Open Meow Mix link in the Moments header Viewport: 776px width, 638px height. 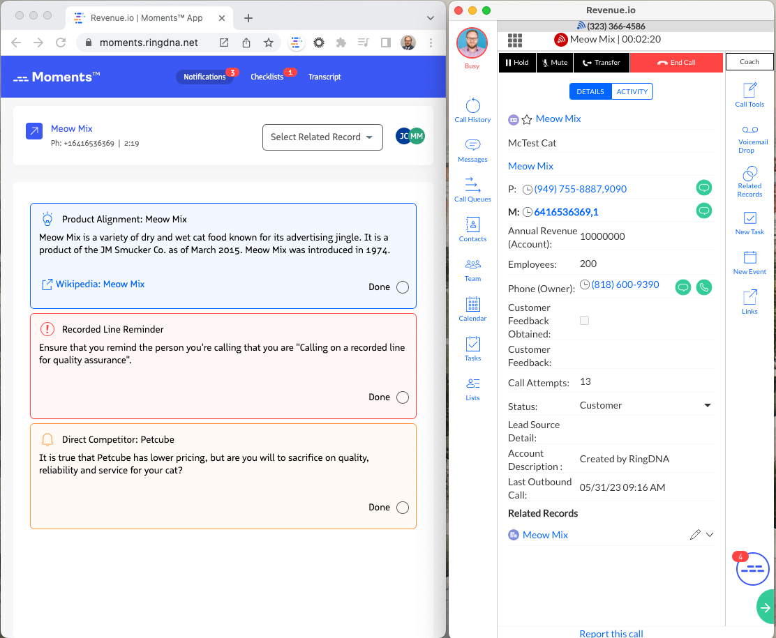pyautogui.click(x=72, y=128)
